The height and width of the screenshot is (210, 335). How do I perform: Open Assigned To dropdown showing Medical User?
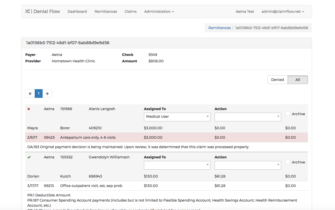(x=177, y=117)
